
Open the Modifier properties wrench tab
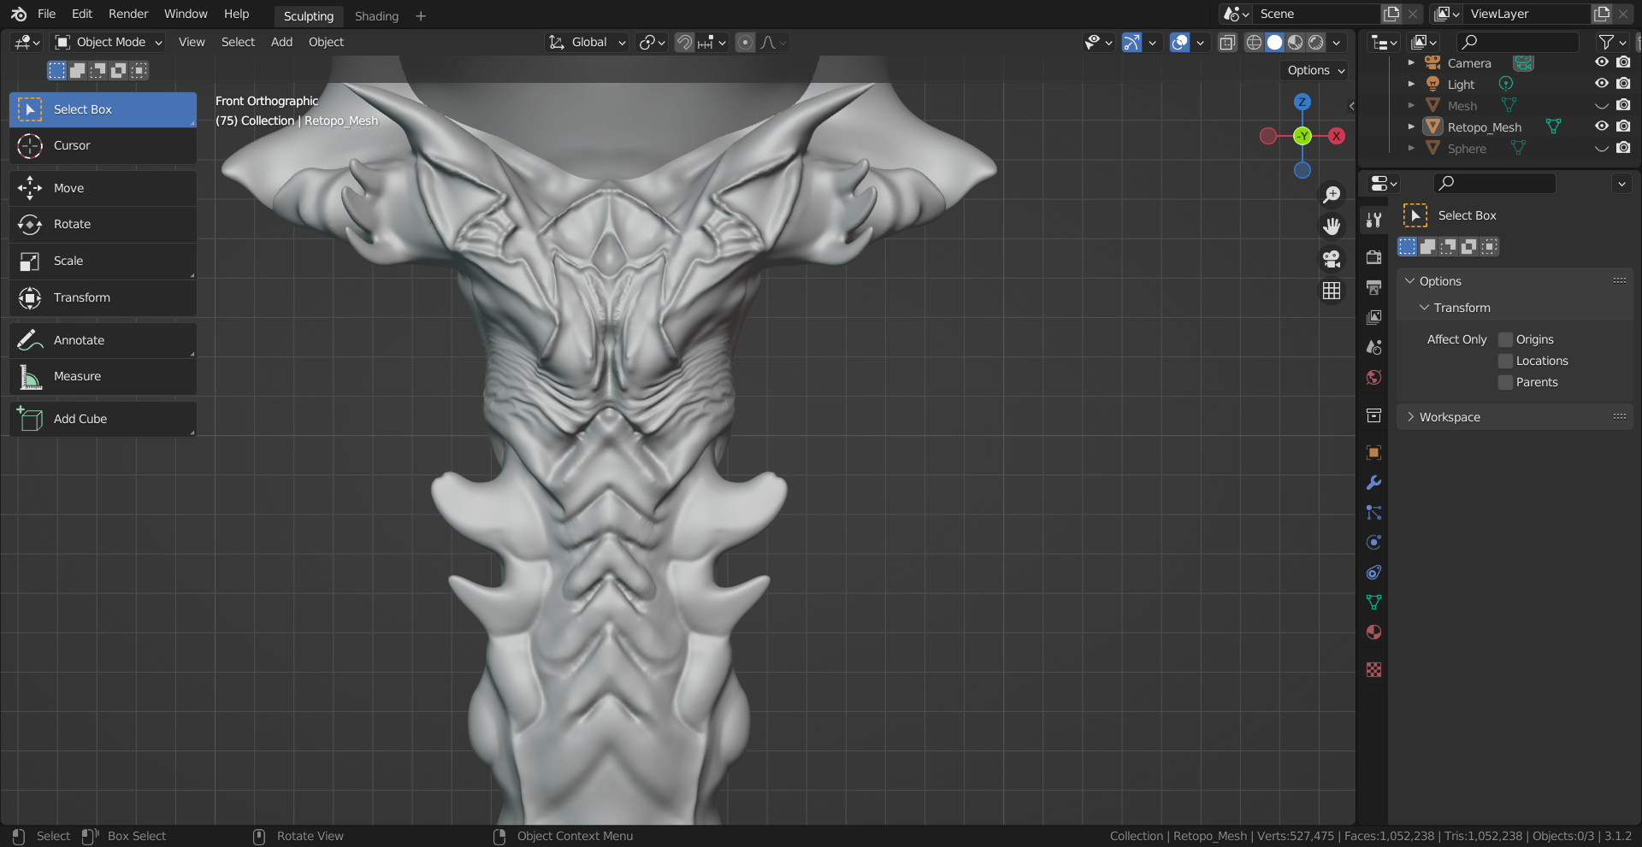[x=1373, y=483]
